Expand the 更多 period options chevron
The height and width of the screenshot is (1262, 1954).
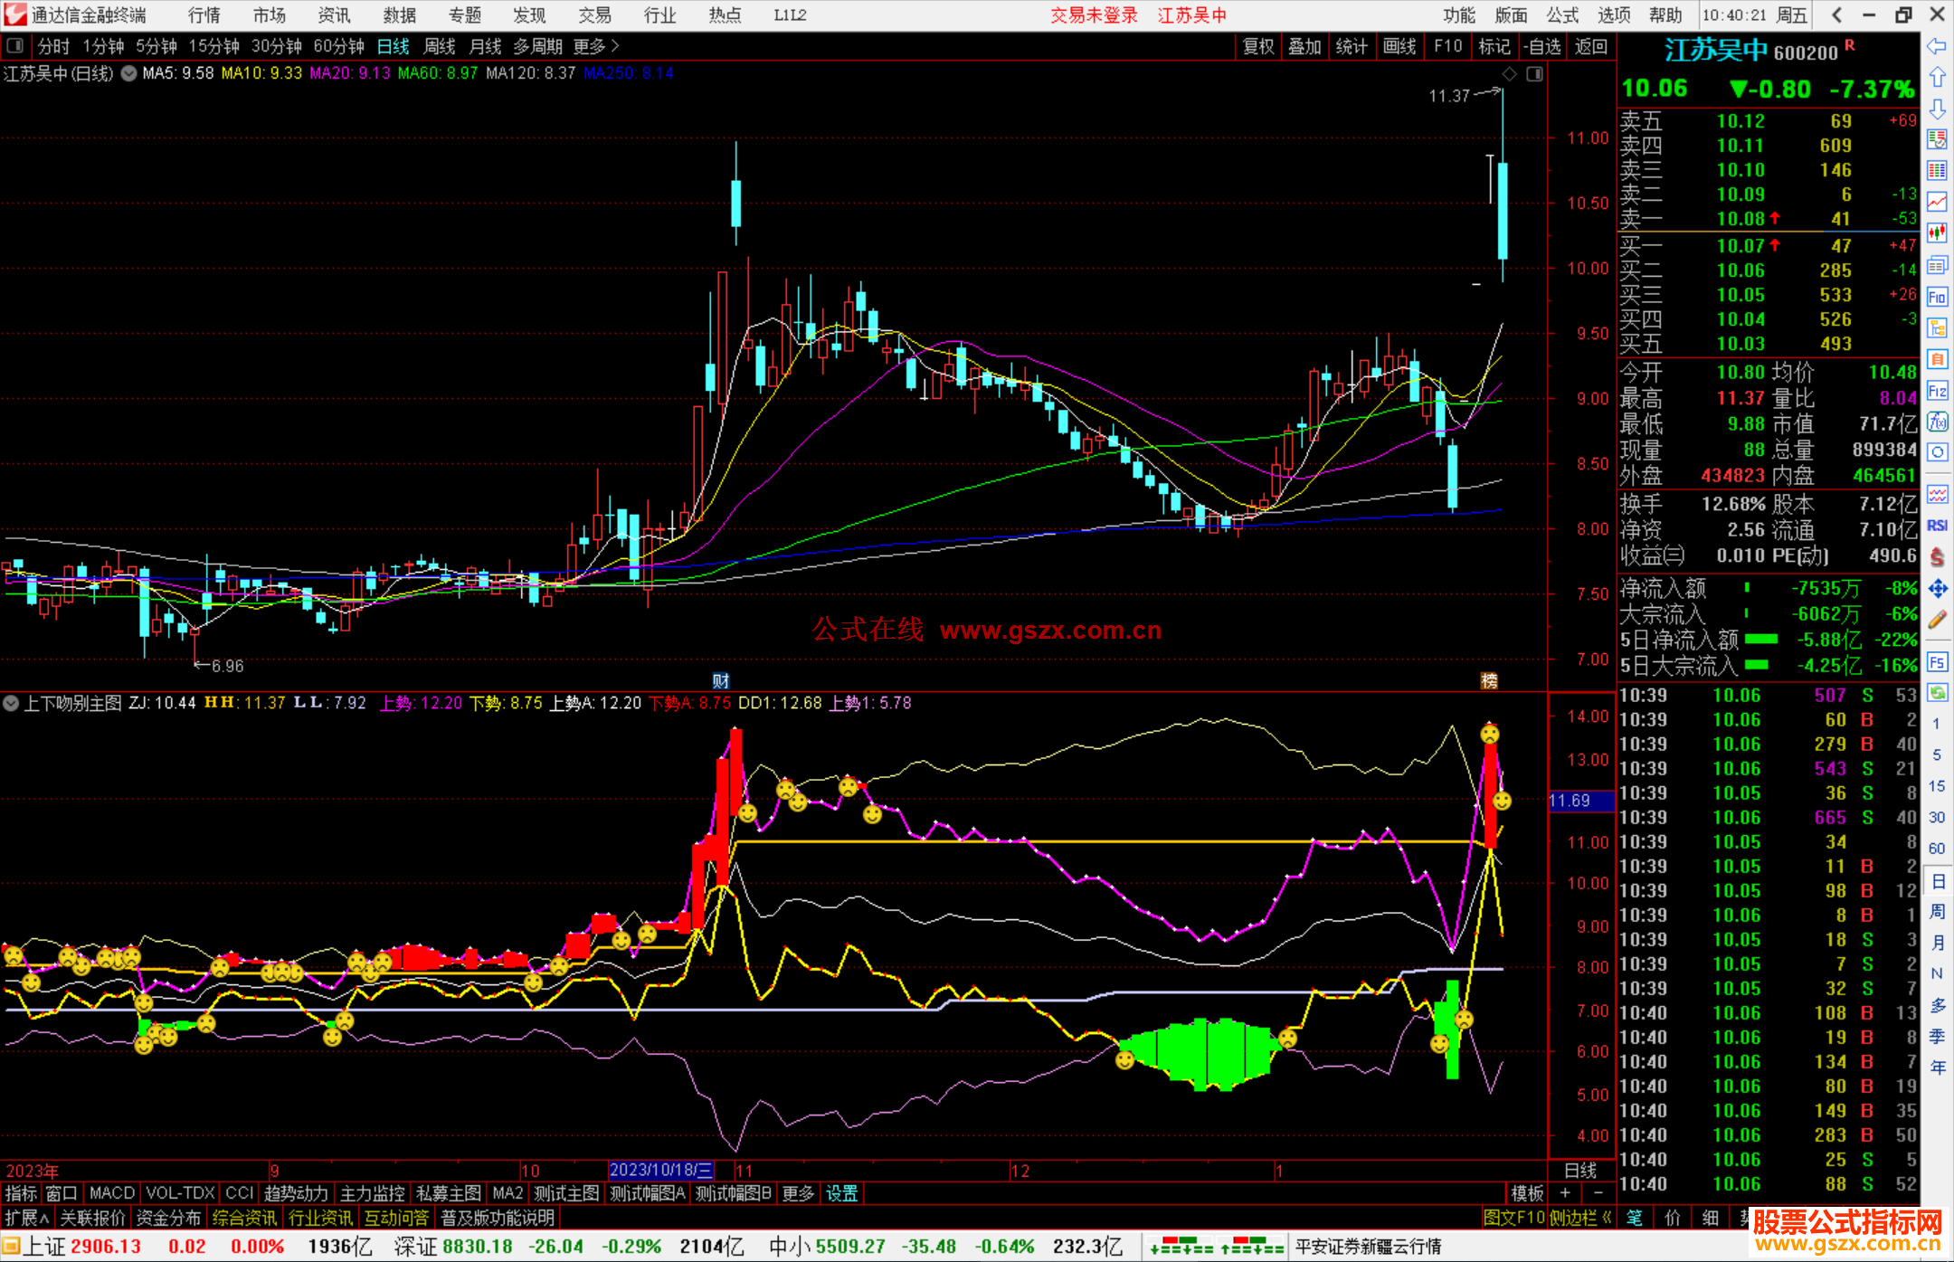[615, 46]
